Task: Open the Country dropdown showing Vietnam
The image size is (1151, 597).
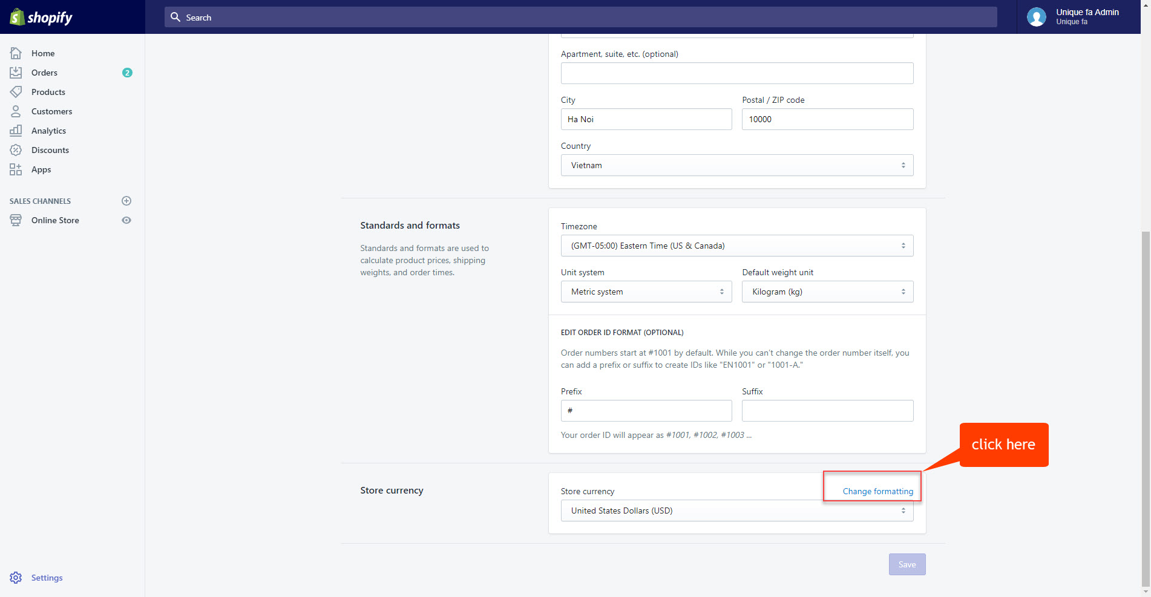Action: [737, 165]
